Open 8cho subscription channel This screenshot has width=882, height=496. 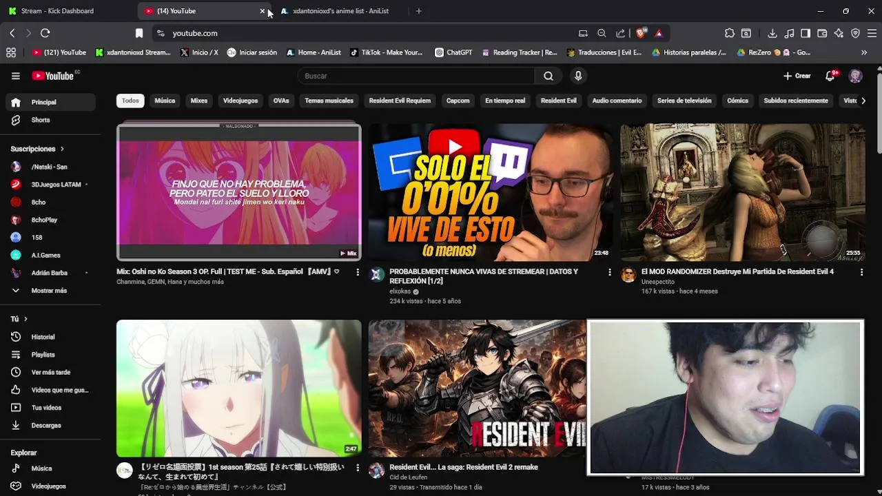50,202
